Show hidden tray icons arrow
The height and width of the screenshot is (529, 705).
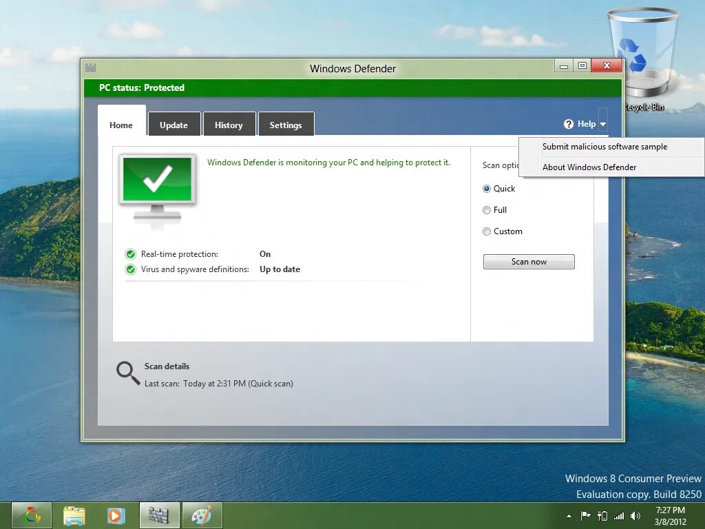coord(569,516)
